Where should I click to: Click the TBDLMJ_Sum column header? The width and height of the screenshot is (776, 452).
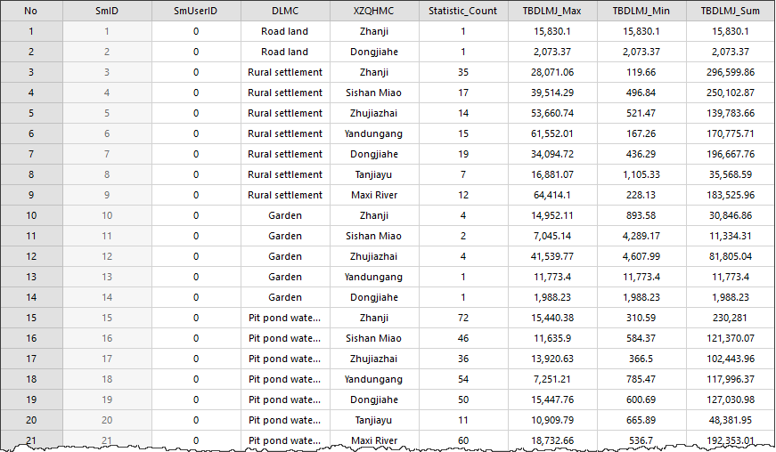coord(730,12)
